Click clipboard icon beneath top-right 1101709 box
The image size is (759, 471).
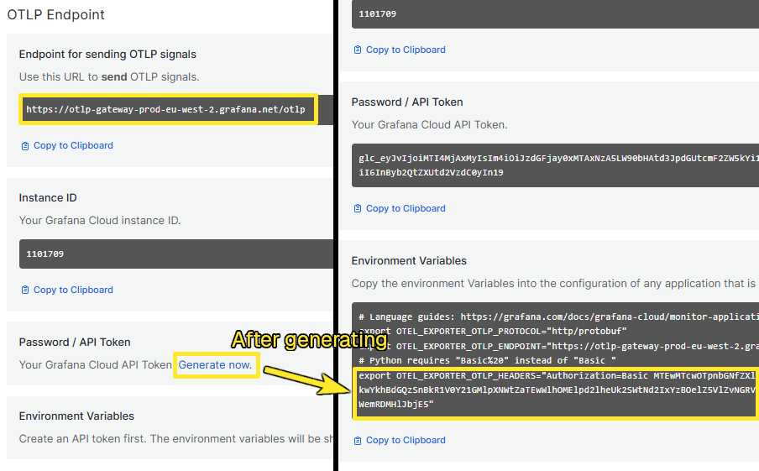pos(358,50)
